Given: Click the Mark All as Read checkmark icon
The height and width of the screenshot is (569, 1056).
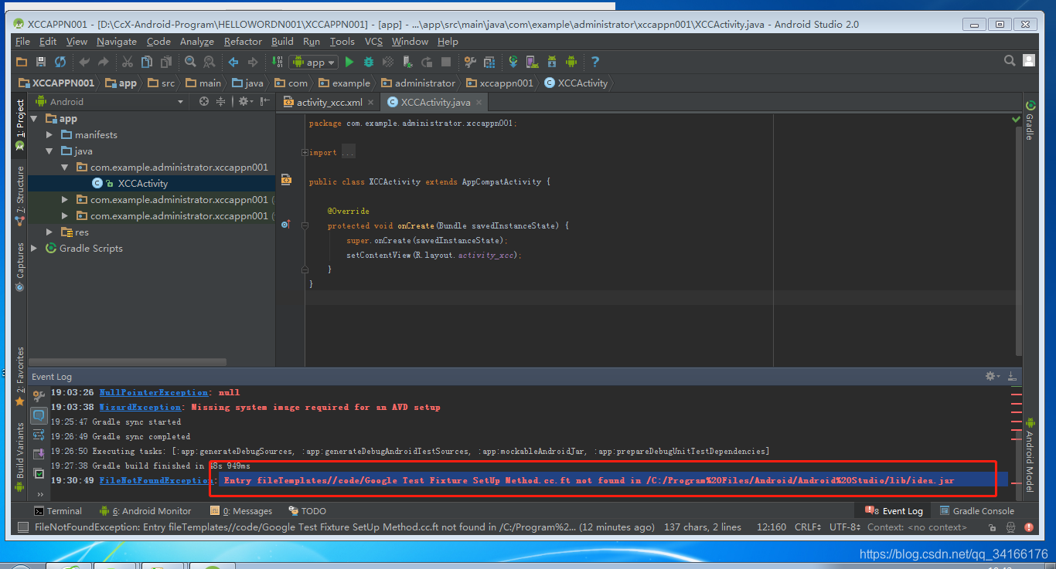Looking at the screenshot, I should [x=38, y=473].
